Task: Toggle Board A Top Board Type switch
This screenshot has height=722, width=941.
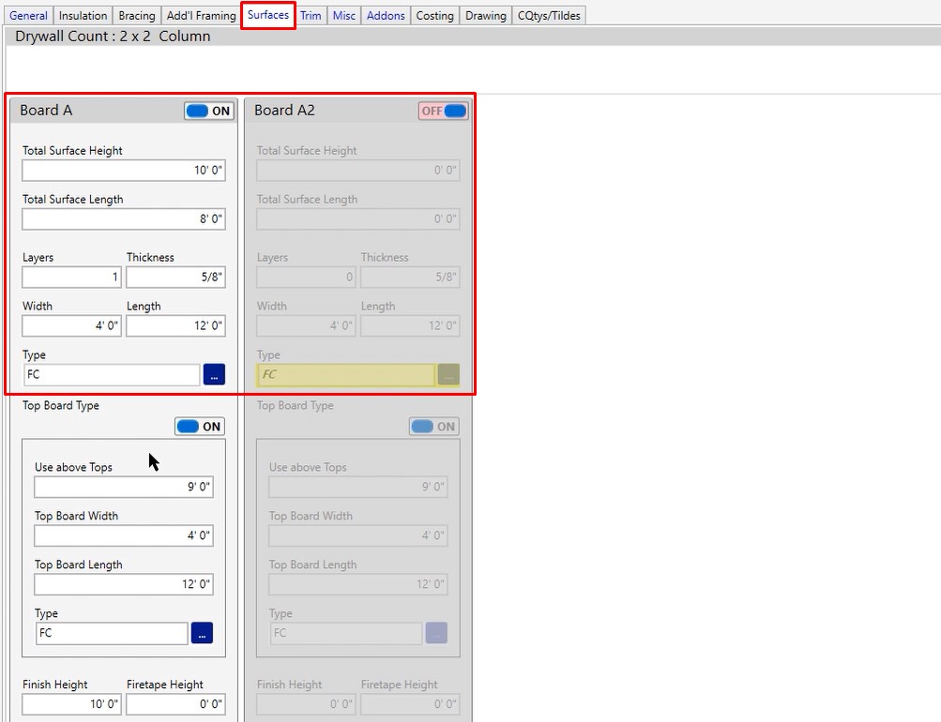Action: [200, 427]
